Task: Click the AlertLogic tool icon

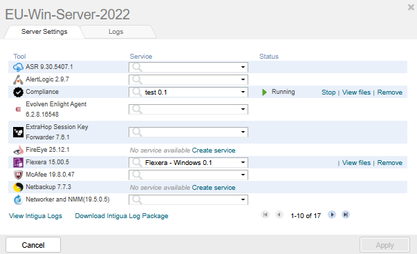Action: 18,79
